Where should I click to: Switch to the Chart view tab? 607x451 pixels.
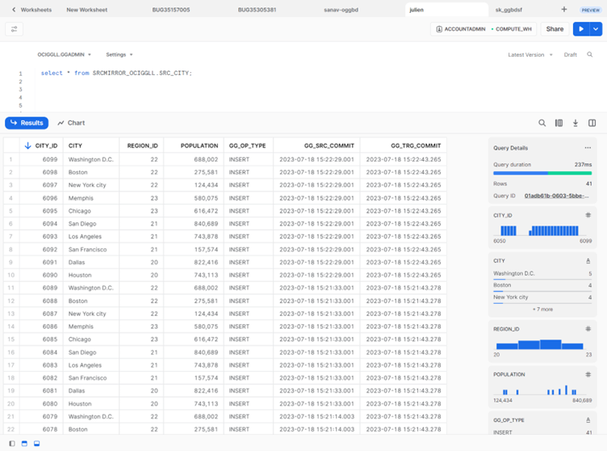coord(71,123)
